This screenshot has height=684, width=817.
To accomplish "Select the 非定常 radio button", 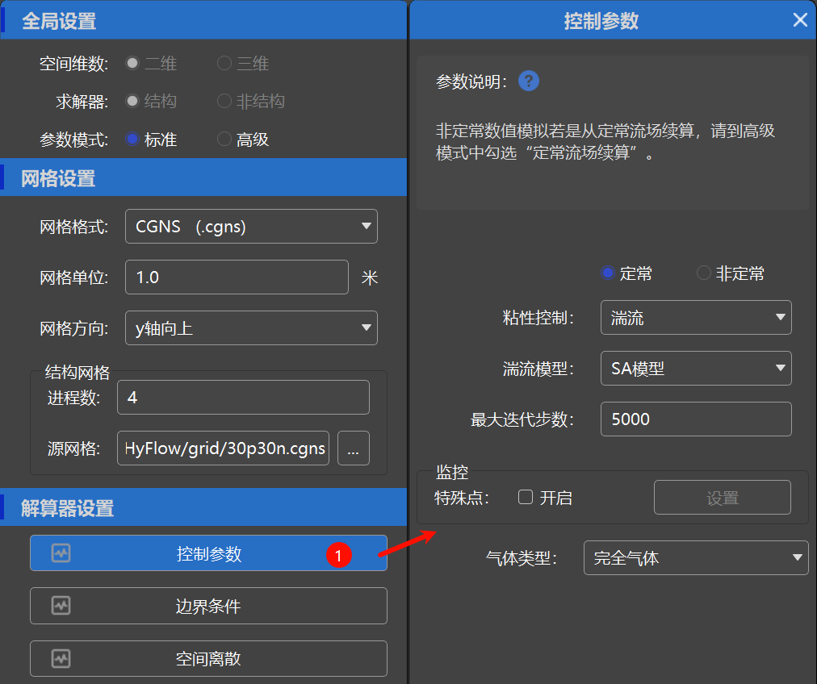I will tap(704, 273).
